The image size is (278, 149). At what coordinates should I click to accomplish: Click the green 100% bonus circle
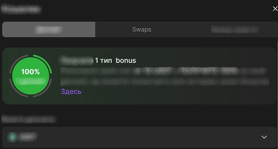pos(30,76)
